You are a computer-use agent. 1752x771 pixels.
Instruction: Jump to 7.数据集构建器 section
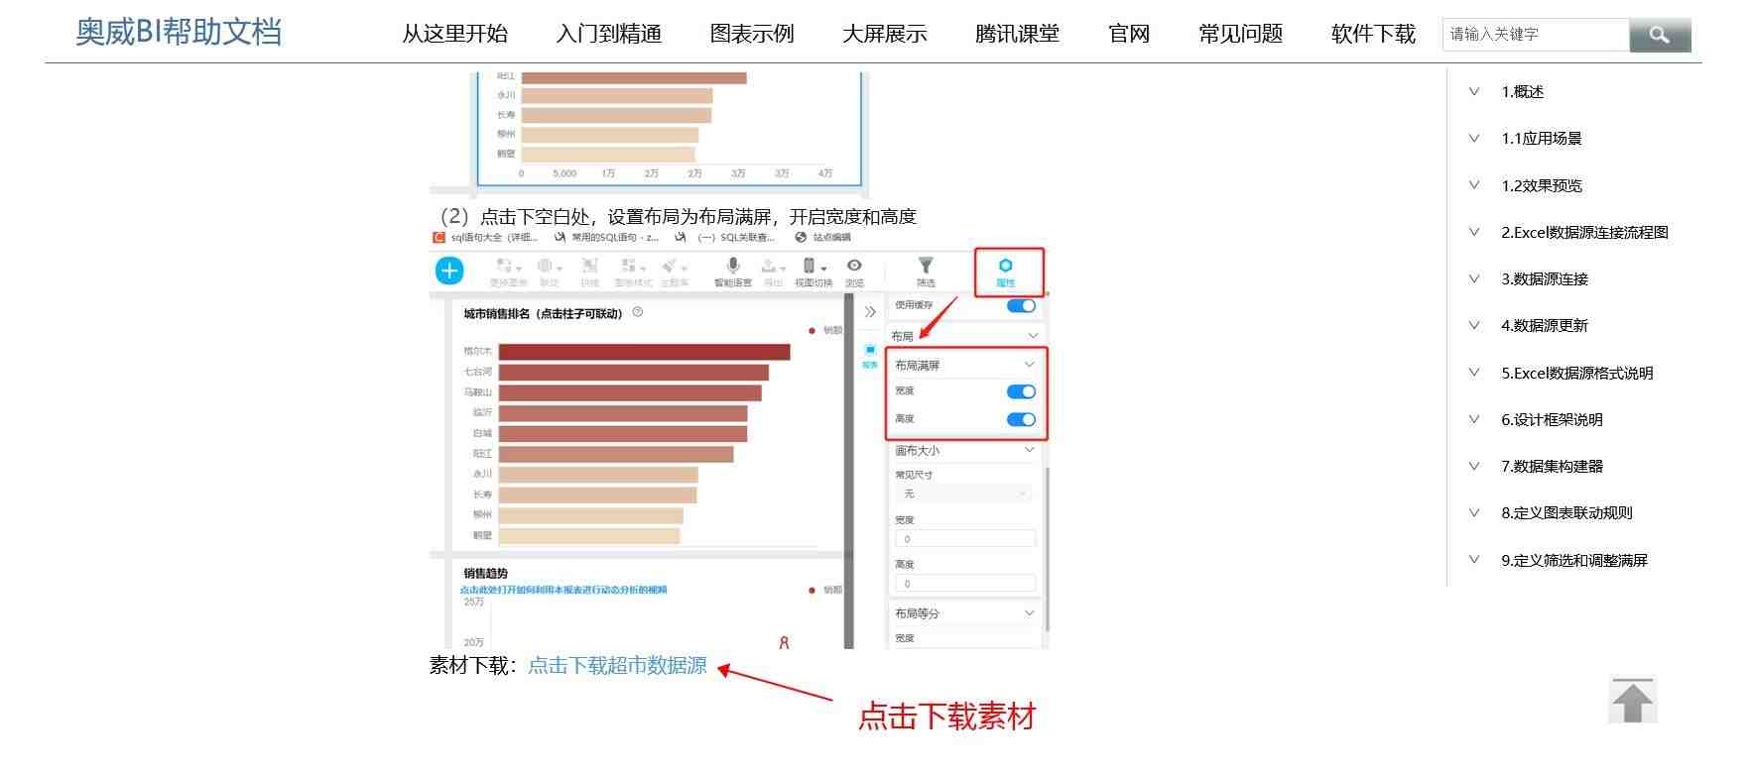click(1552, 466)
